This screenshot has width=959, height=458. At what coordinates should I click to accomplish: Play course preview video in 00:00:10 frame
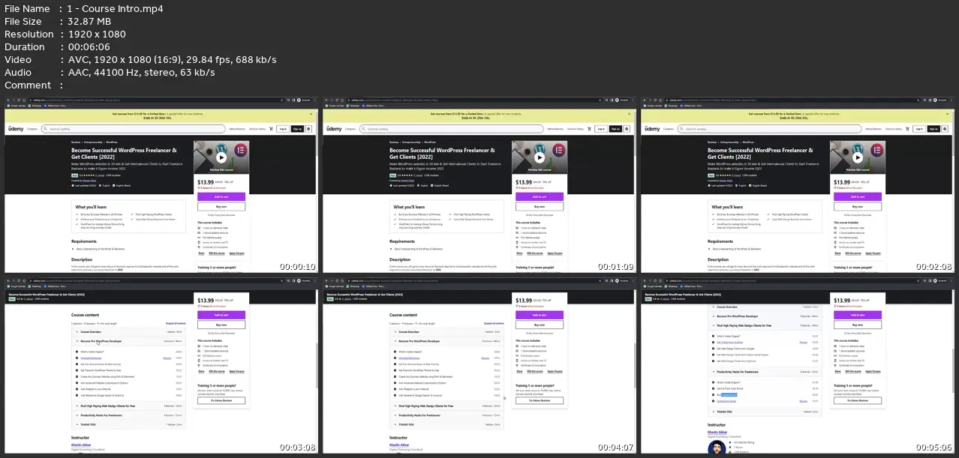coord(221,157)
